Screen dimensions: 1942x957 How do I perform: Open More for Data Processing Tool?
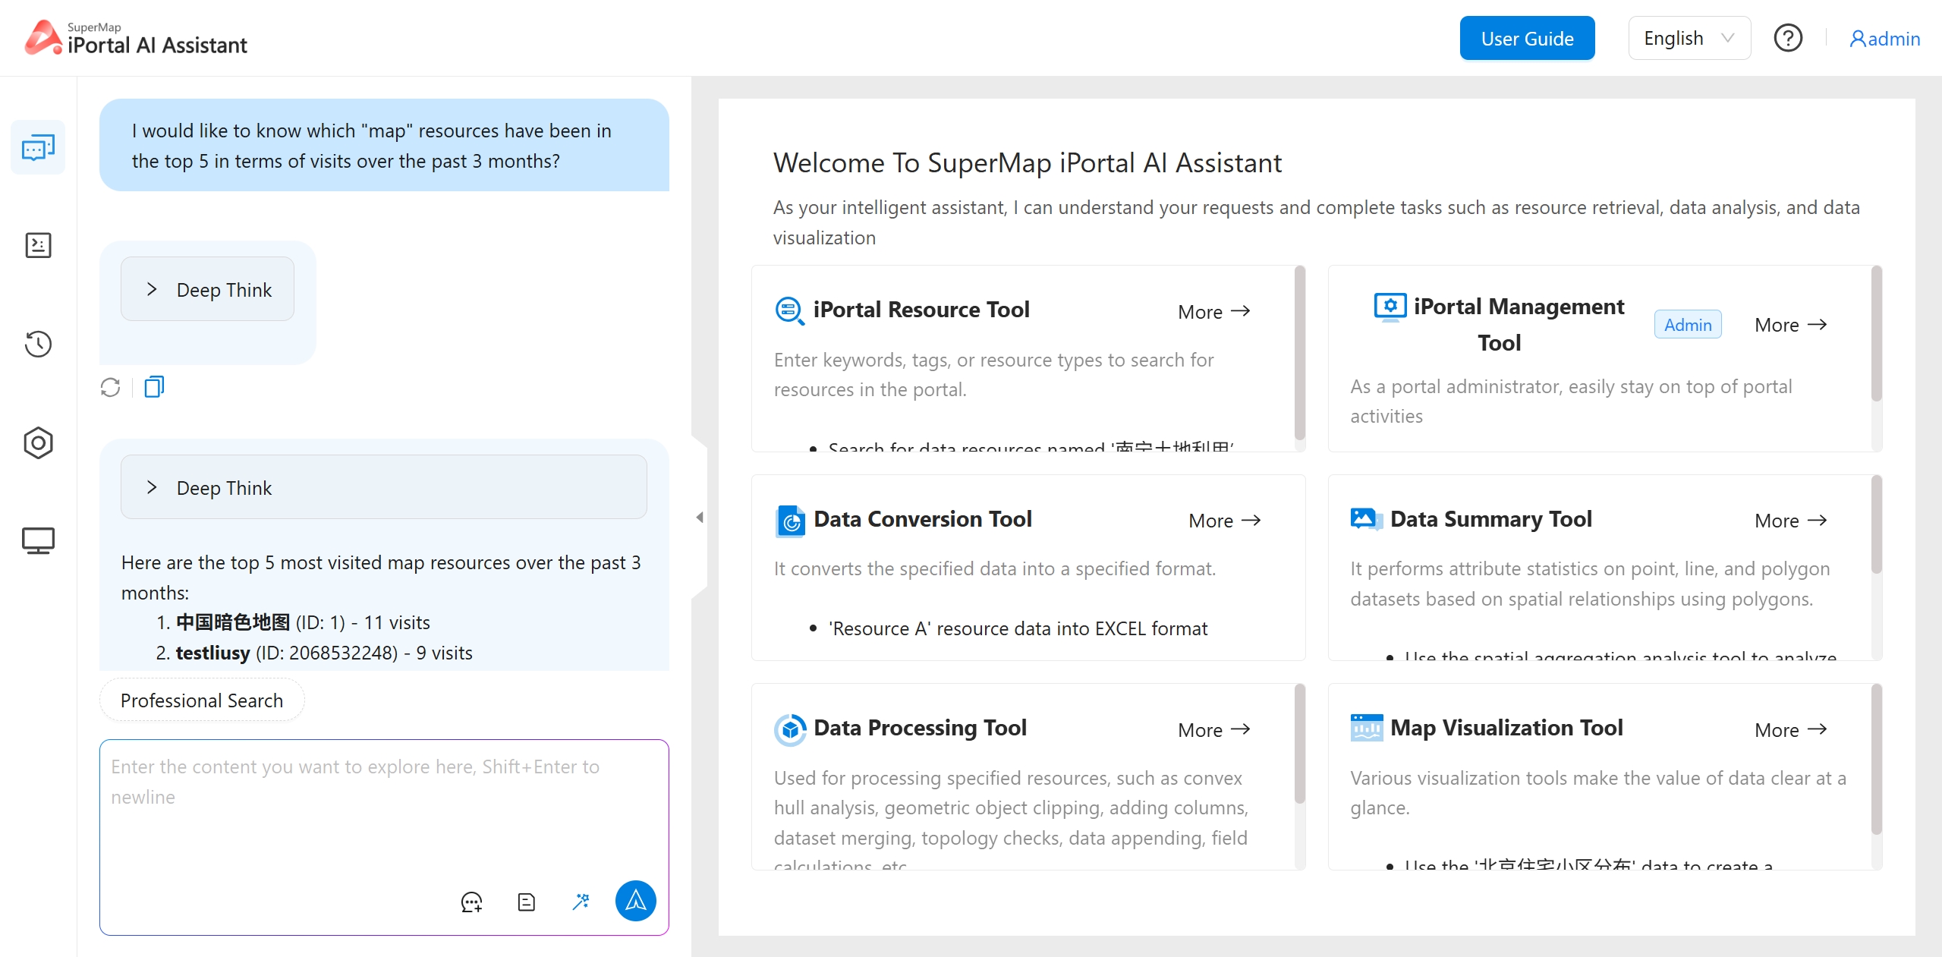coord(1213,729)
